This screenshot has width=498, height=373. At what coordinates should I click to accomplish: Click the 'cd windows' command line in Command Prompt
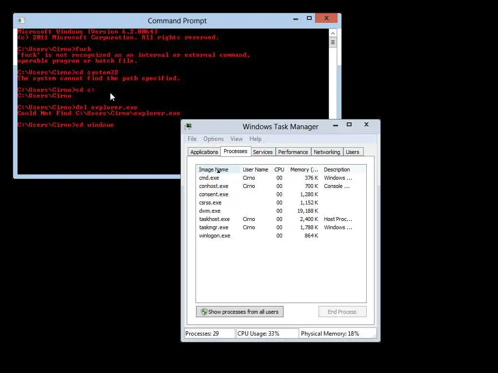(x=66, y=125)
